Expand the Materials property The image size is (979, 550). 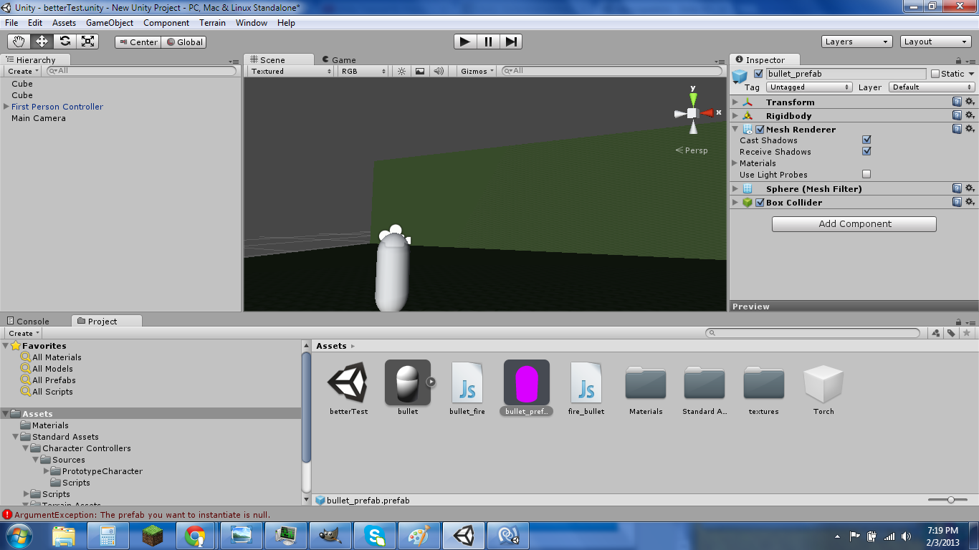(x=735, y=163)
